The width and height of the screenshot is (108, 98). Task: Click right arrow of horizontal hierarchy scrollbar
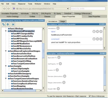tap(41, 91)
